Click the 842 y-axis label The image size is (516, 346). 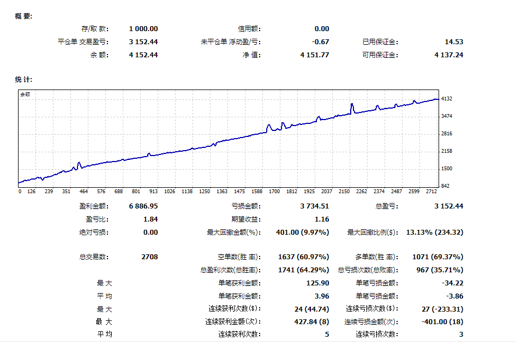[x=445, y=186]
